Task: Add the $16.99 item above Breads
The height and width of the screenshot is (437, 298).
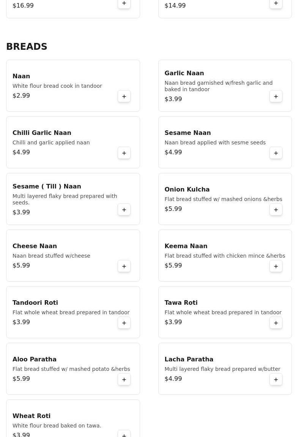Action: point(124,3)
